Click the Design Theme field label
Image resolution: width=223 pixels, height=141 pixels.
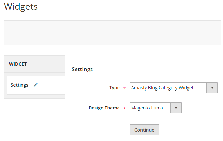pyautogui.click(x=104, y=108)
